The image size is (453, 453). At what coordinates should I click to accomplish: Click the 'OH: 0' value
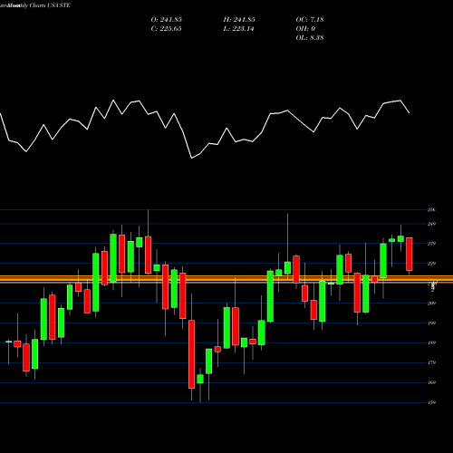(x=305, y=29)
